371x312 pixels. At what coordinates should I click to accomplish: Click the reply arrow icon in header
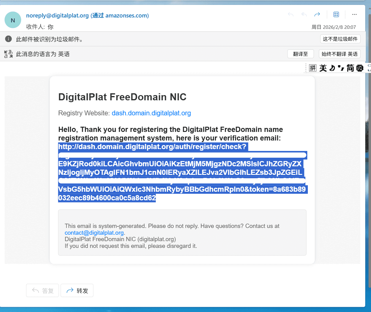(x=291, y=14)
